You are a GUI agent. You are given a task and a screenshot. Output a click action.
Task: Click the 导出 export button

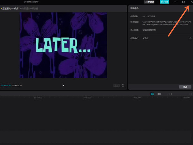click(x=164, y=2)
